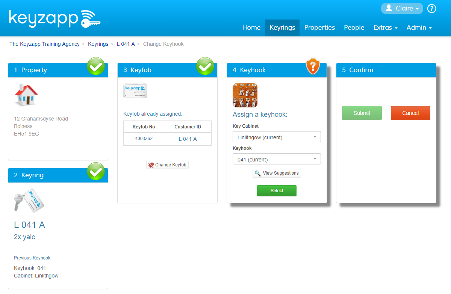This screenshot has height=294, width=451.
Task: Open the Keyhook dropdown showing 041
Action: point(277,159)
